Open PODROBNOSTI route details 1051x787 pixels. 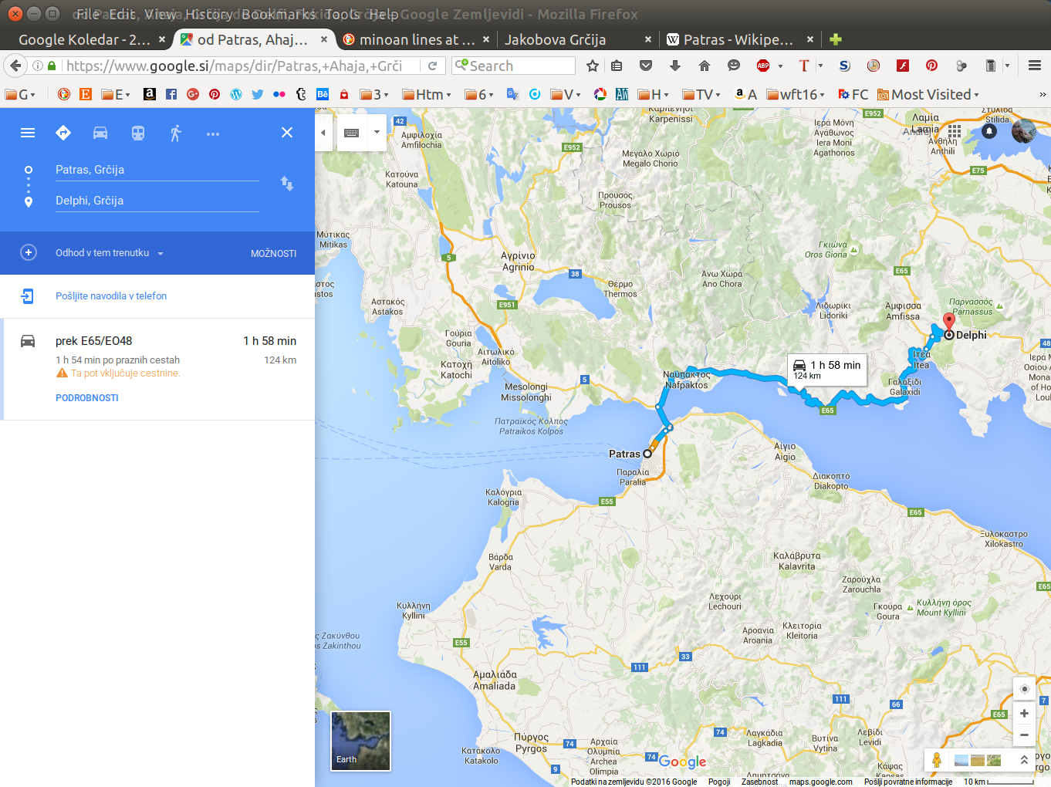tap(87, 398)
